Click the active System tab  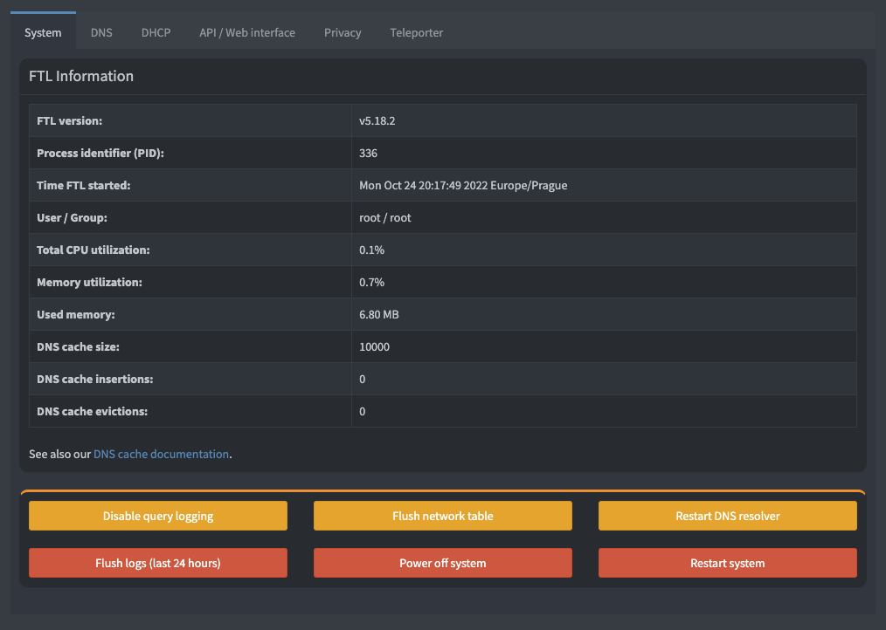click(x=43, y=32)
